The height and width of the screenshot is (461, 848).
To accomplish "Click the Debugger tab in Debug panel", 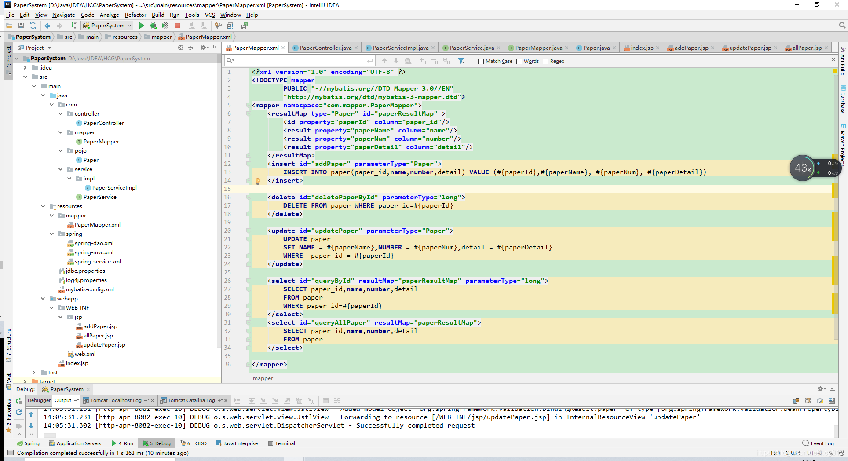I will [39, 400].
